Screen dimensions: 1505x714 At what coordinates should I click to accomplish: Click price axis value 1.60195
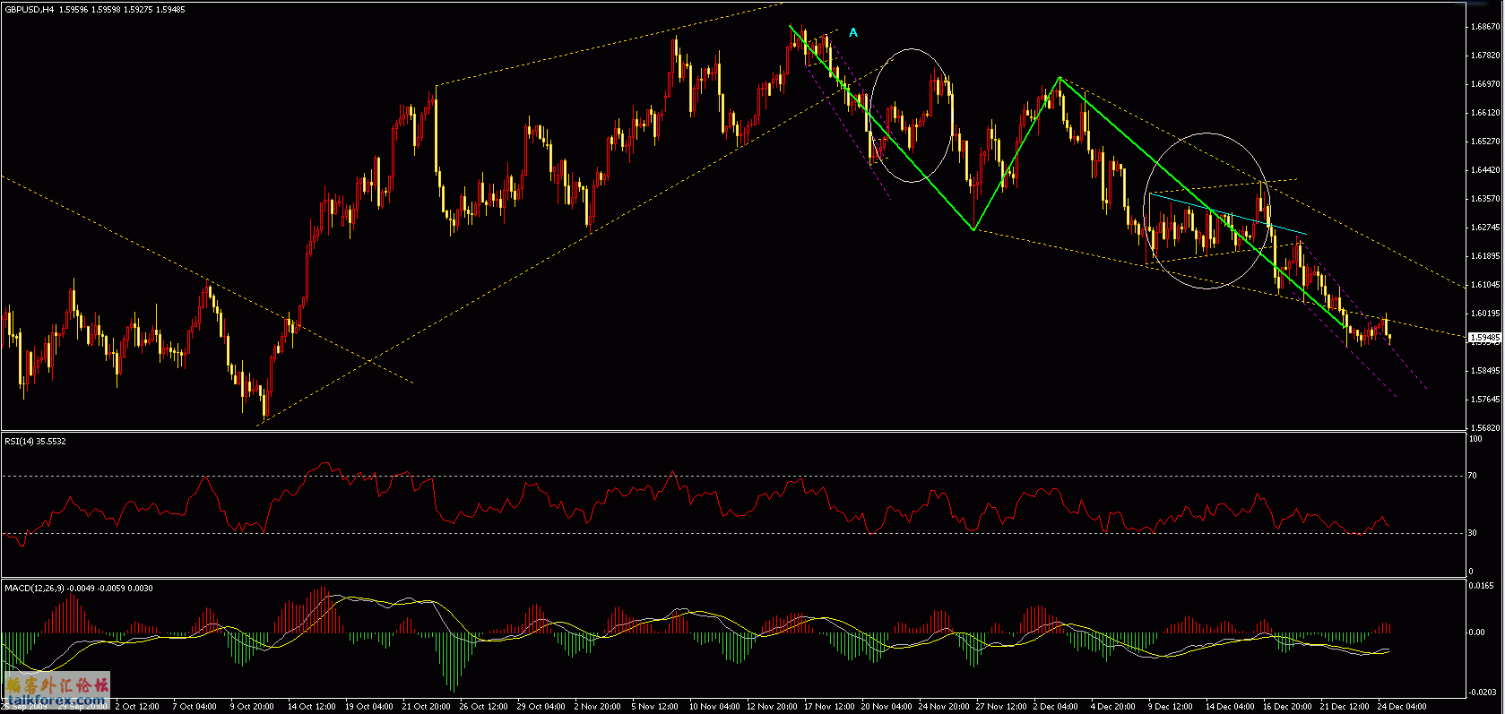tap(1485, 314)
